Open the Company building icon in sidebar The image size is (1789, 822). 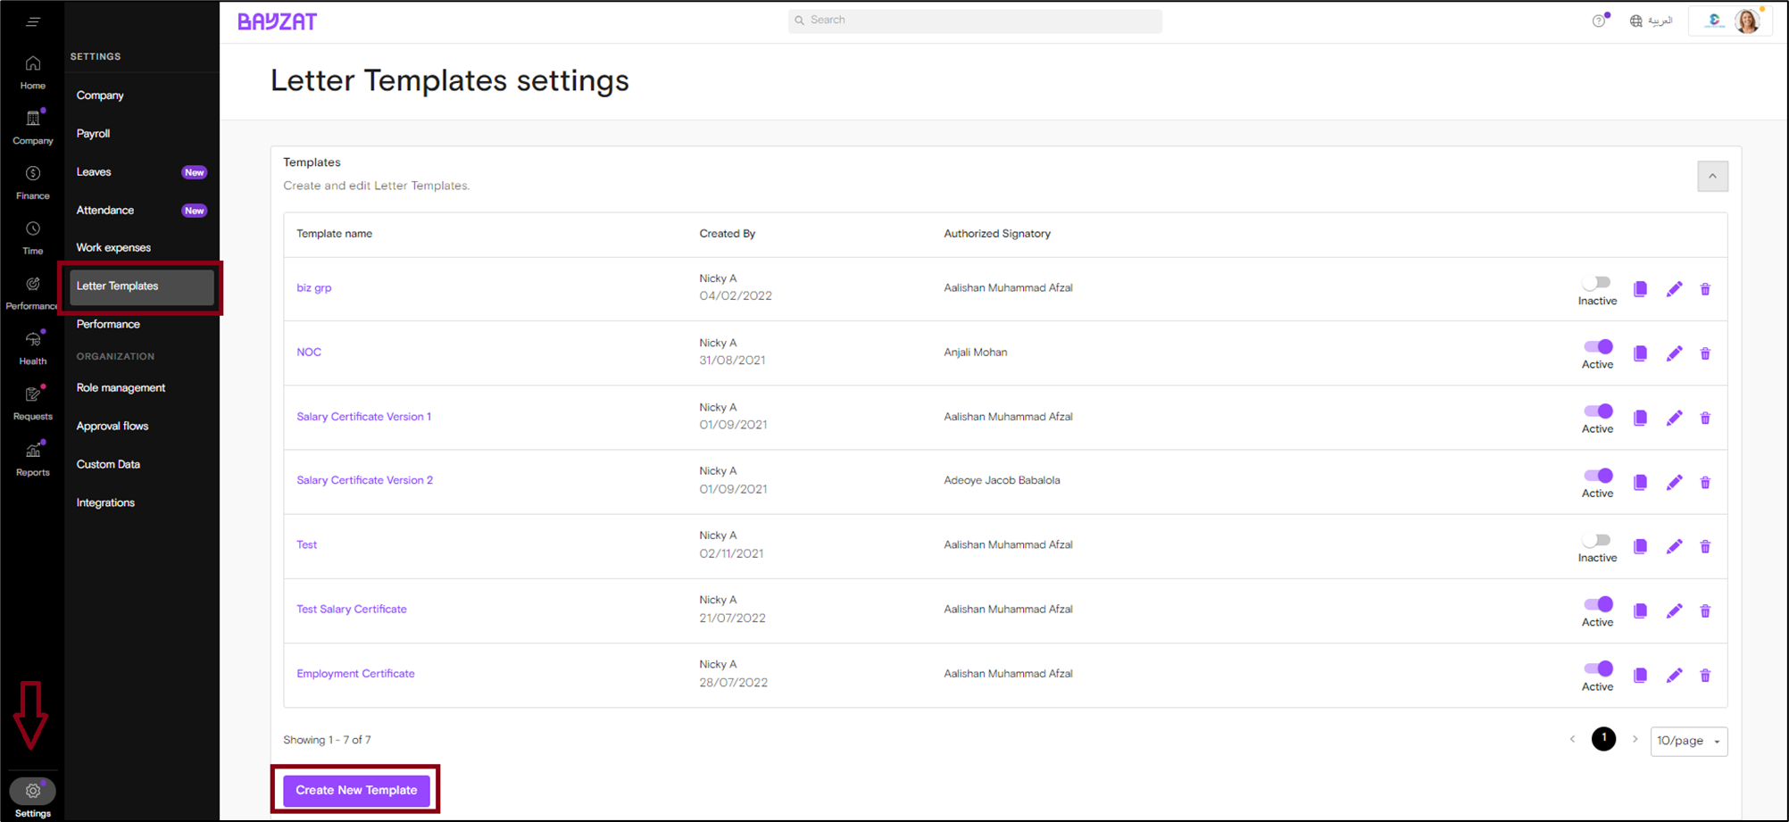click(33, 119)
